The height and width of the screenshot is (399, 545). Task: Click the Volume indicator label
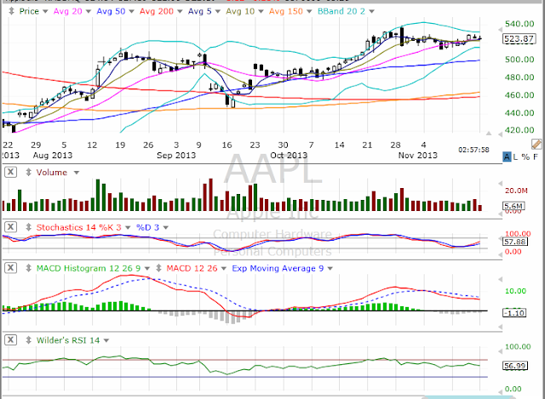pyautogui.click(x=52, y=172)
